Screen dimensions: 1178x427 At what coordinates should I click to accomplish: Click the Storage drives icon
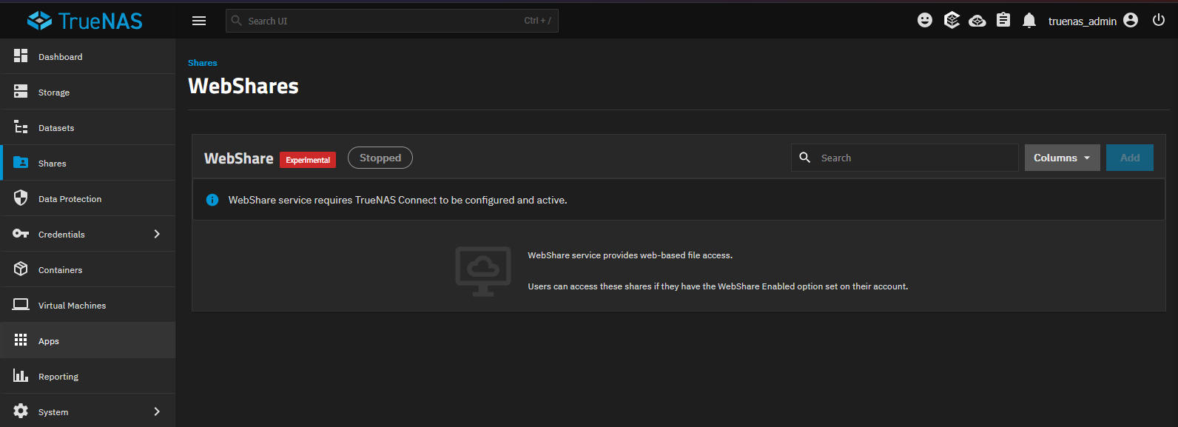[x=21, y=92]
